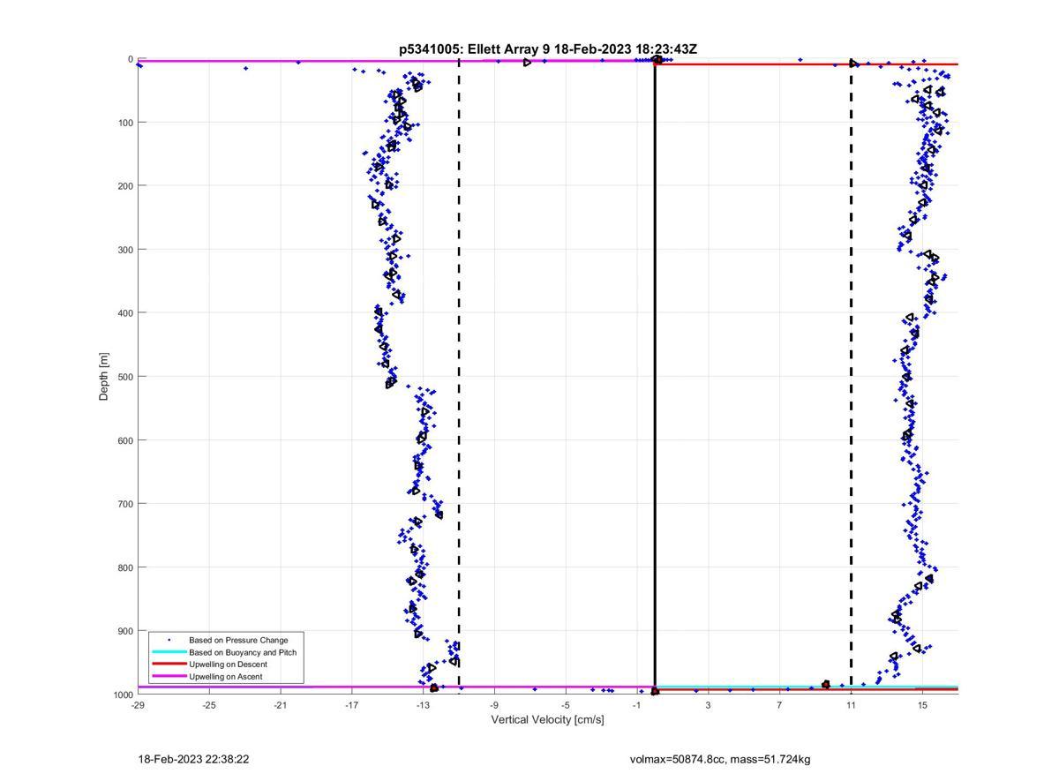1059x781 pixels.
Task: Select legend entry Upwelling on Ascent
Action: (225, 677)
